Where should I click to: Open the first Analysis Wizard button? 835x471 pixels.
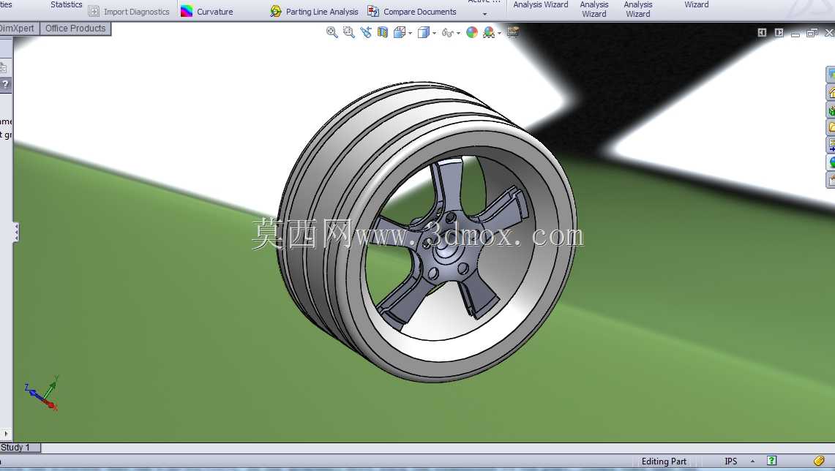(541, 5)
